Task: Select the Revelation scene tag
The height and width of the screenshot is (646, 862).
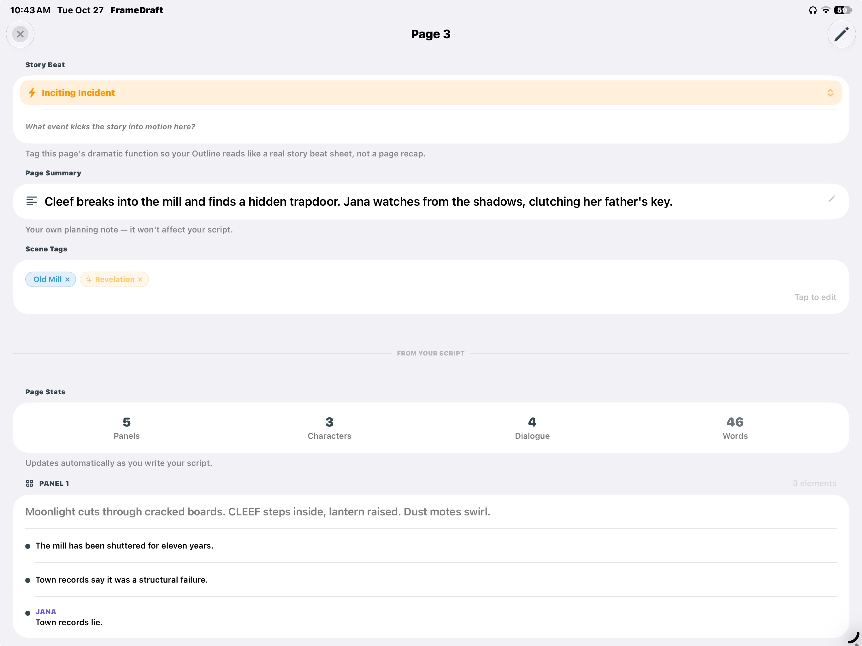Action: pyautogui.click(x=114, y=279)
